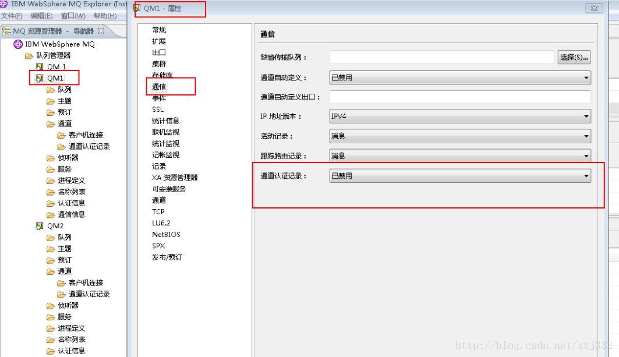
Task: Click the 队列 folder icon under QM1
Action: 51,90
